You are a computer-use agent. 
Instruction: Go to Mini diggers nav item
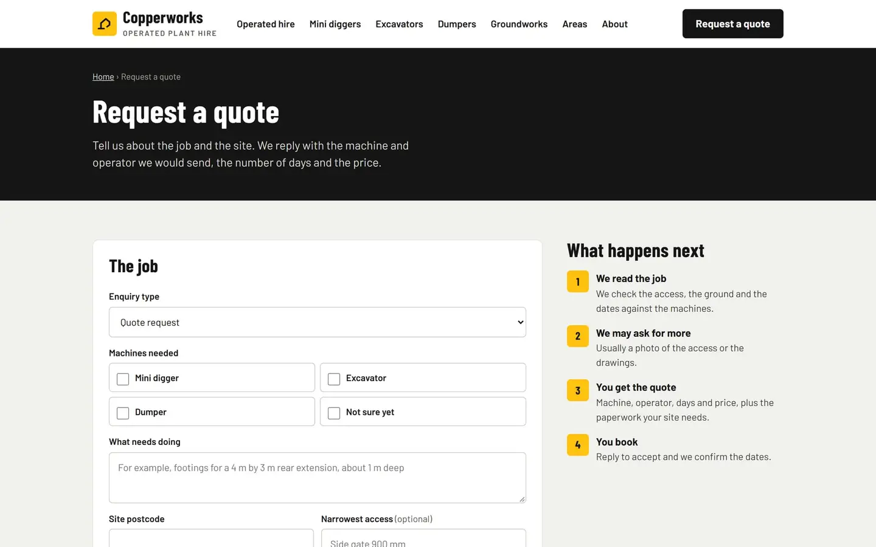(335, 24)
